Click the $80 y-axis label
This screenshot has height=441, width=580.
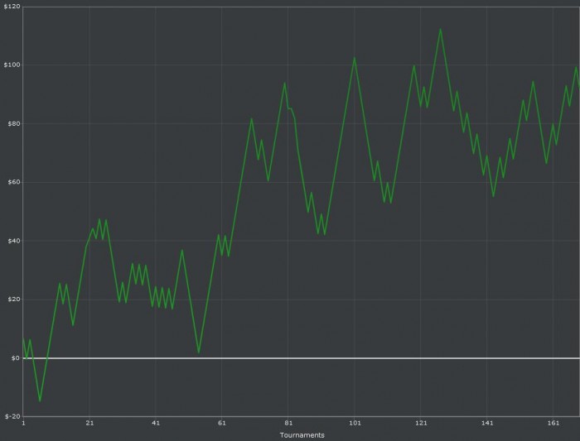(14, 124)
